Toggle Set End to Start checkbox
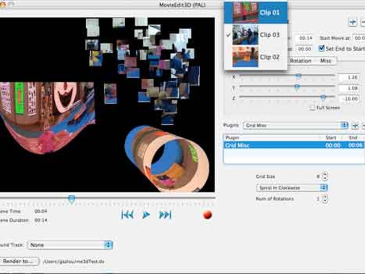This screenshot has width=365, height=274. tap(321, 48)
